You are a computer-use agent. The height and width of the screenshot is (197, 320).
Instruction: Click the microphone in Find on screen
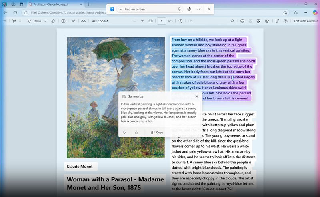pyautogui.click(x=179, y=9)
